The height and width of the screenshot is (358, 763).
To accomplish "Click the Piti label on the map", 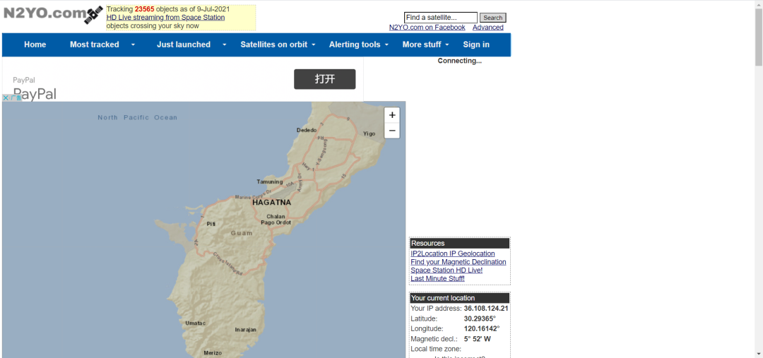I will tap(211, 224).
